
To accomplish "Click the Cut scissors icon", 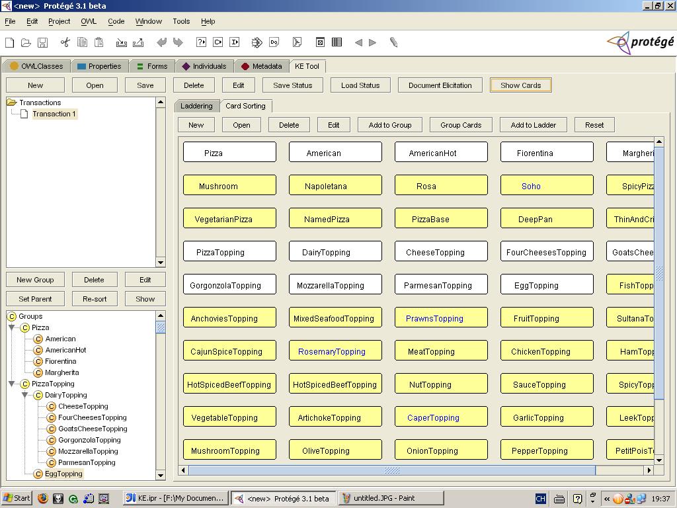I will pyautogui.click(x=65, y=42).
